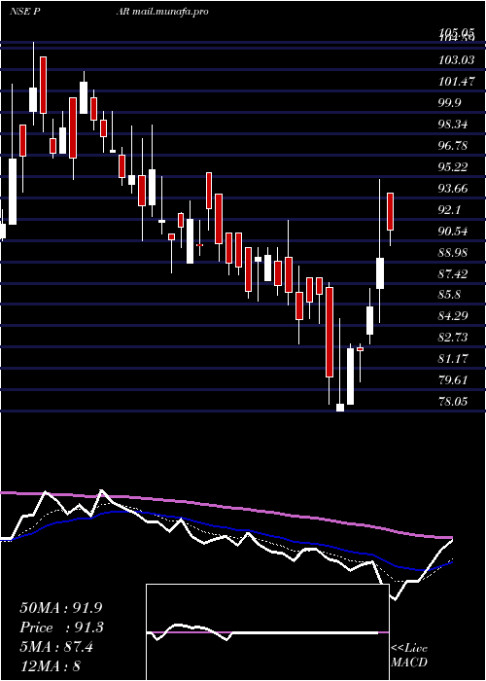Click the 90.54 price level label
The height and width of the screenshot is (681, 486).
[455, 232]
